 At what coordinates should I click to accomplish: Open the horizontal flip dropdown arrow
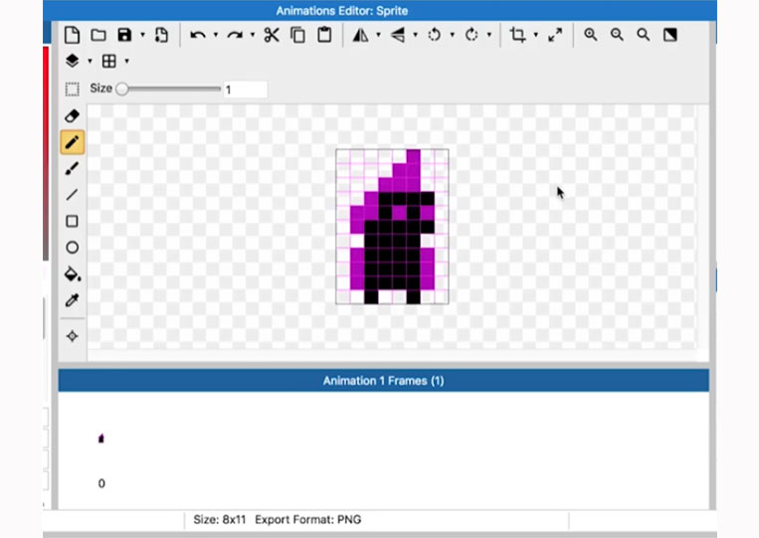click(x=379, y=35)
